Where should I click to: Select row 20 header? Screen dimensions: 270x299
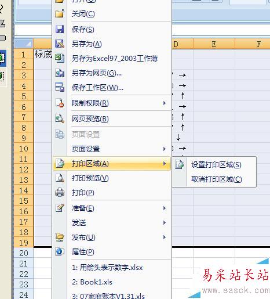(x=24, y=253)
